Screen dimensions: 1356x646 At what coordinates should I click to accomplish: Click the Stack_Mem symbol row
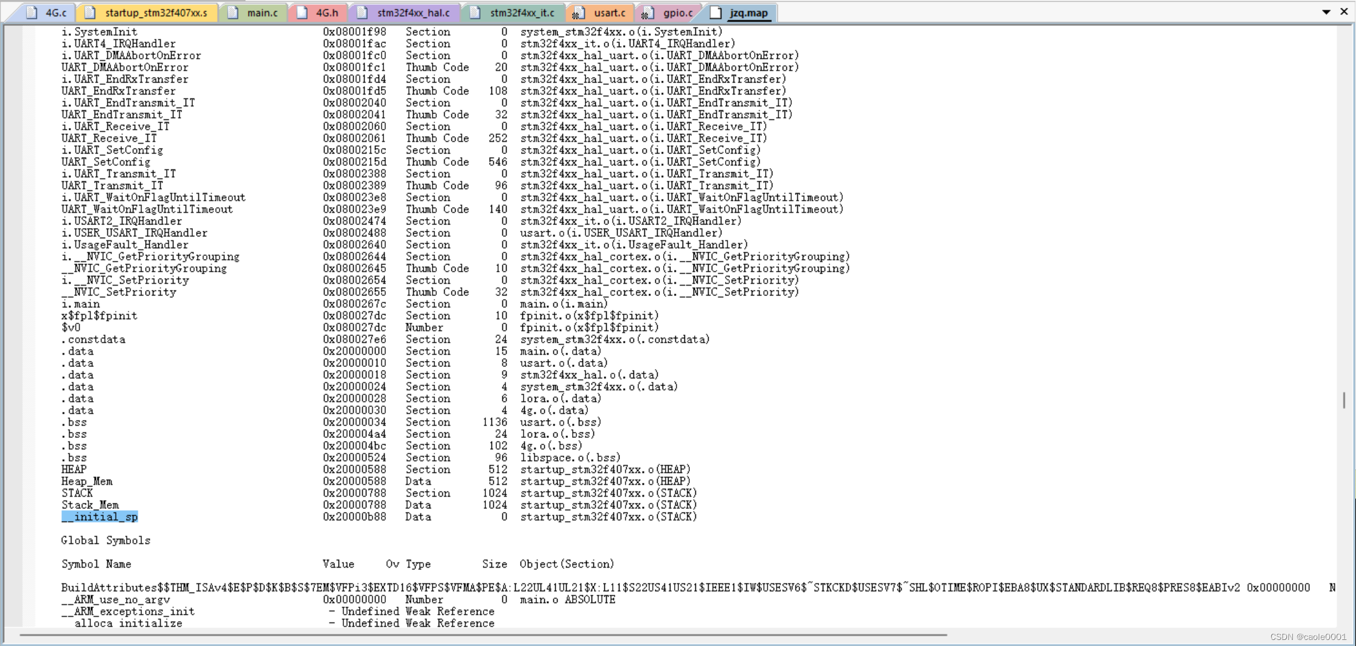click(379, 505)
